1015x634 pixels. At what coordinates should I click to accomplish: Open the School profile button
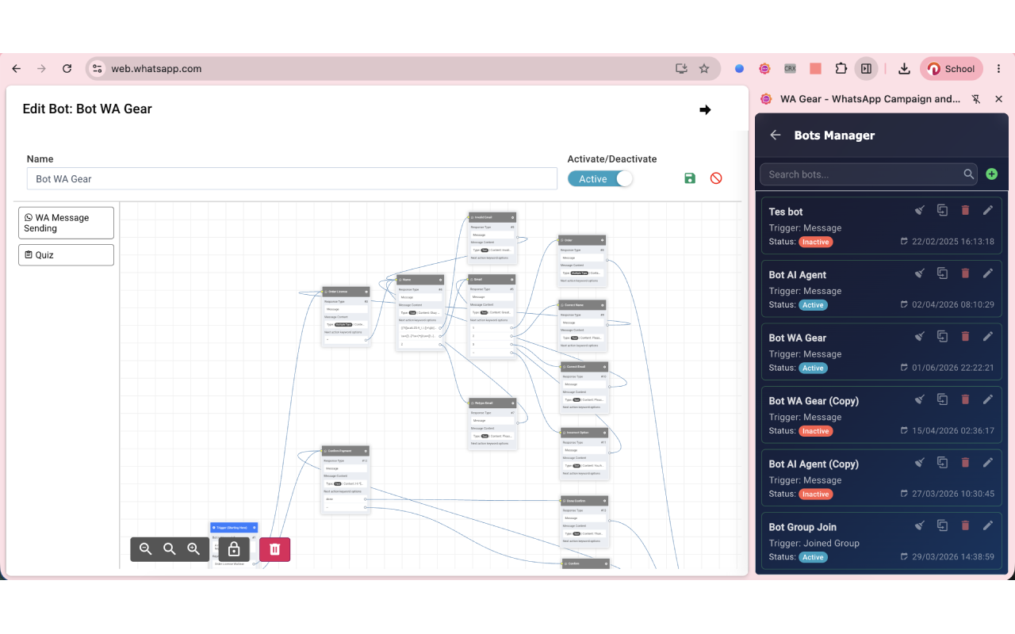pos(952,69)
